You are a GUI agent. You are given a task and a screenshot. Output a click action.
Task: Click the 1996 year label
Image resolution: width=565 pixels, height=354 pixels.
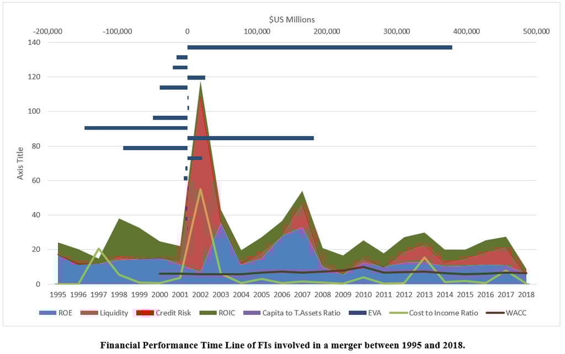(x=78, y=294)
